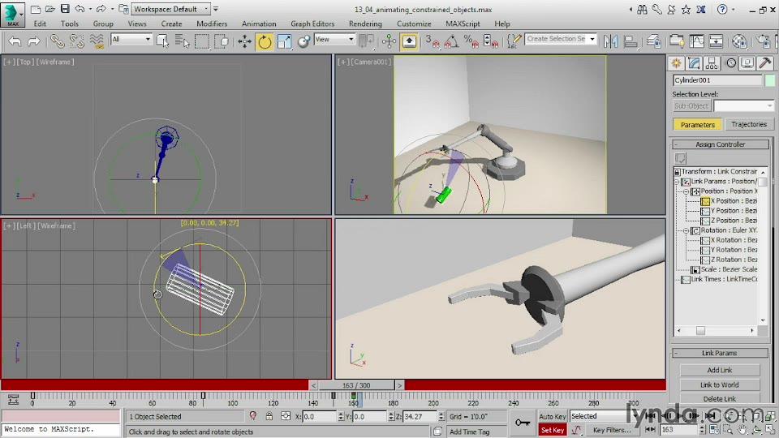The image size is (779, 438).
Task: Open the Modifiers menu
Action: pos(212,24)
